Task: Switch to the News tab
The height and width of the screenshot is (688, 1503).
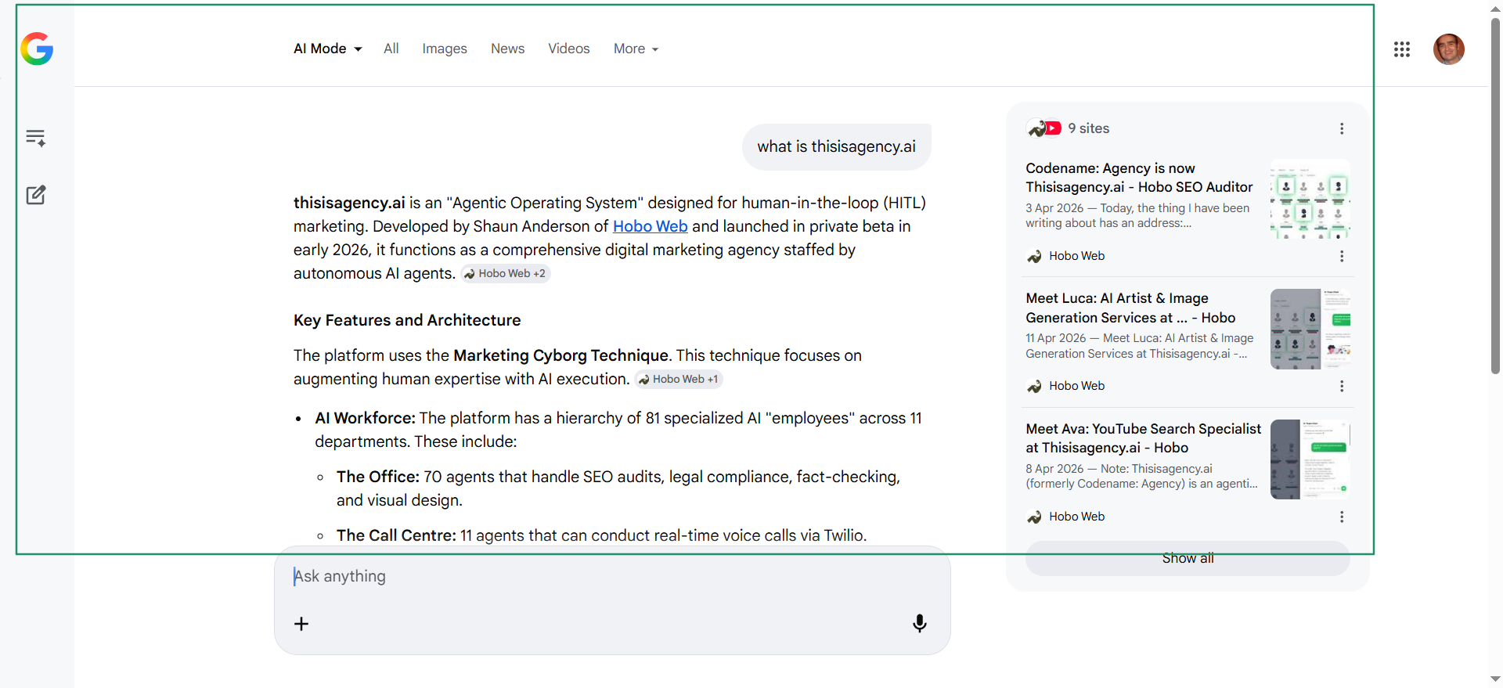Action: [507, 49]
